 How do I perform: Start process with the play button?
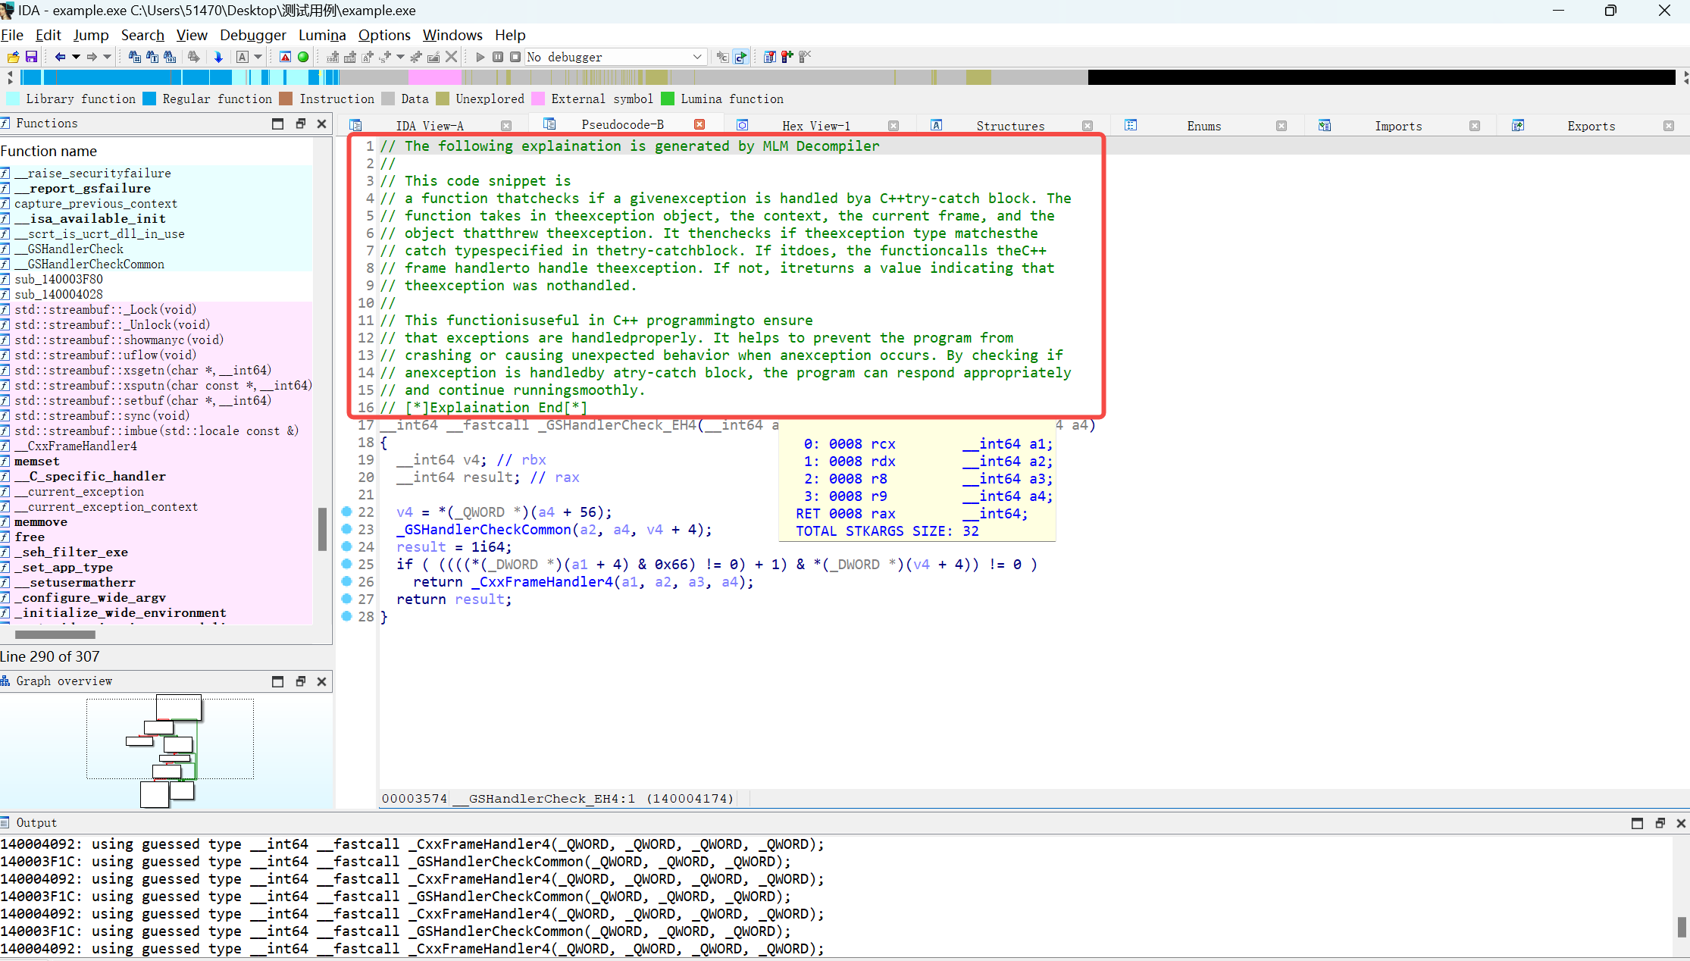tap(480, 57)
